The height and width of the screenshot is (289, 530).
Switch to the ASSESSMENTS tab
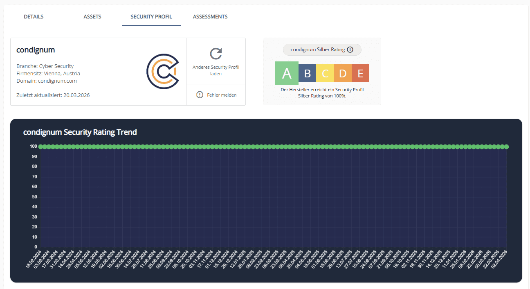[x=210, y=16]
